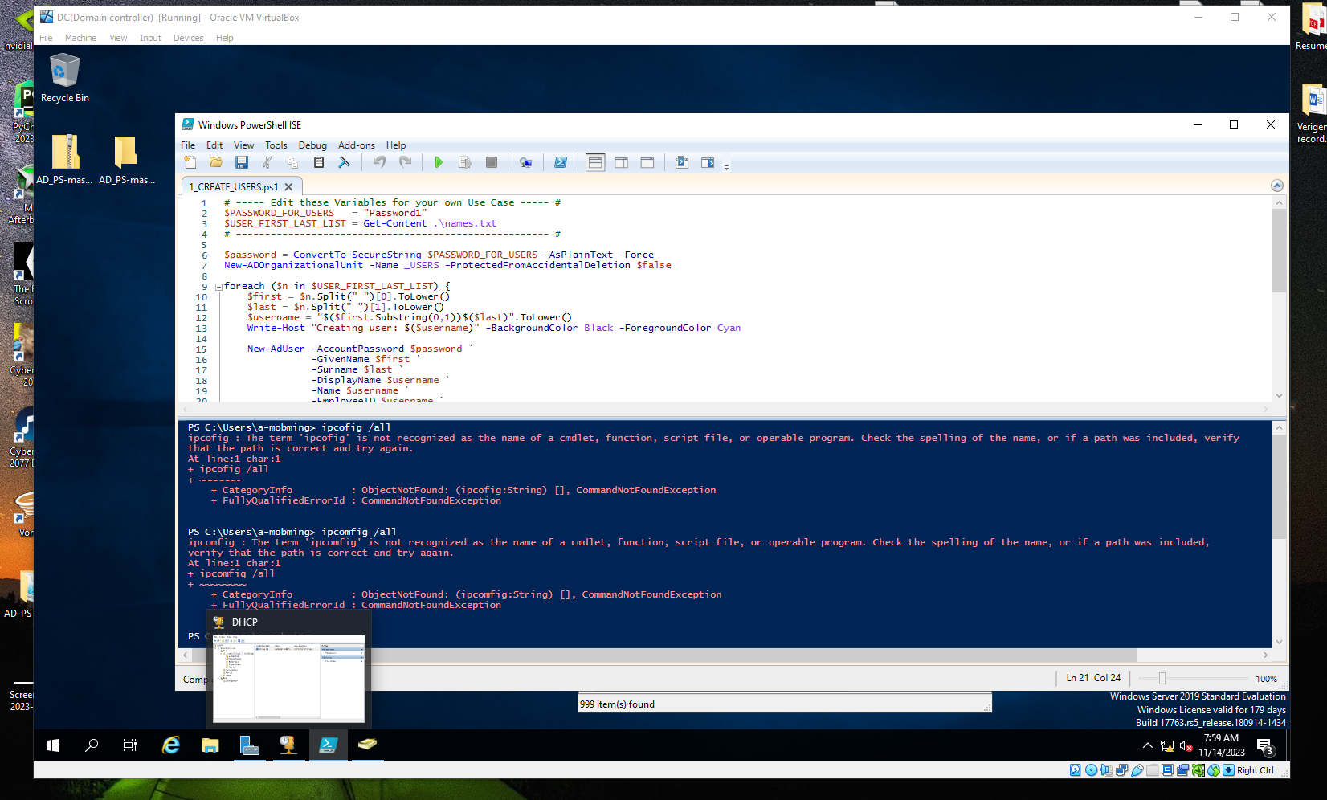
Task: Open a script with the folder icon
Action: (x=216, y=162)
